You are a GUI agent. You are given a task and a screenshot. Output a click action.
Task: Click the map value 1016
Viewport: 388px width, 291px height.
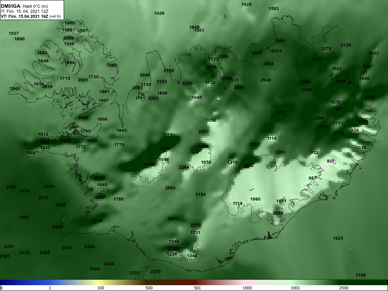coord(361,147)
